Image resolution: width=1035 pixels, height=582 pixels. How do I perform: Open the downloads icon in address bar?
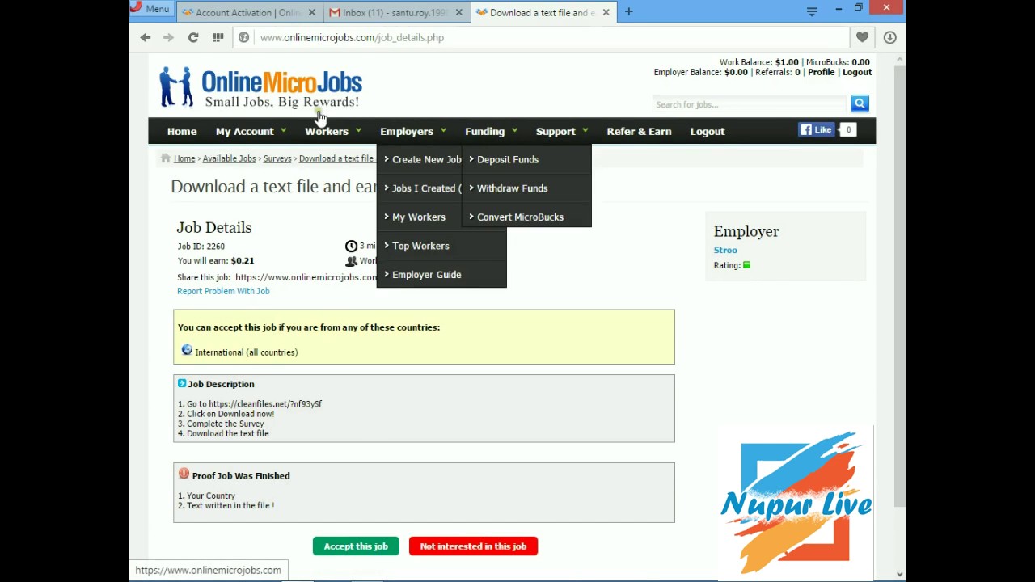click(x=889, y=37)
